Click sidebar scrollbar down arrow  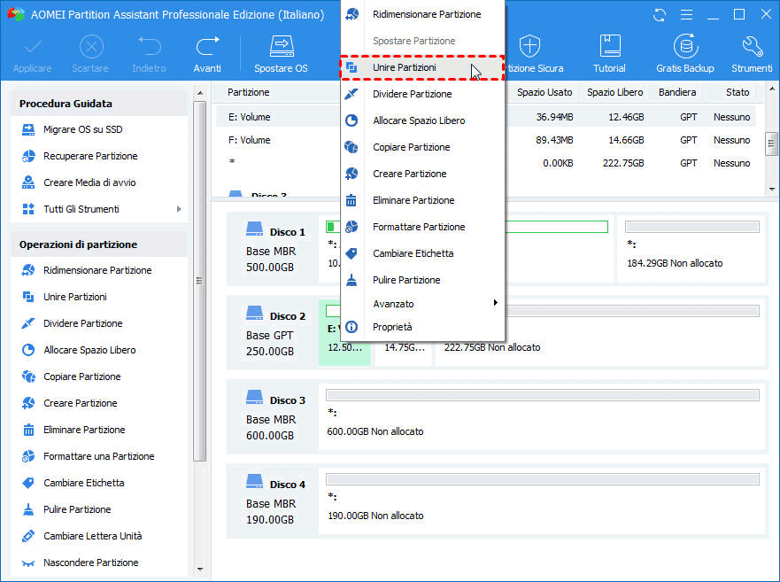(x=200, y=569)
